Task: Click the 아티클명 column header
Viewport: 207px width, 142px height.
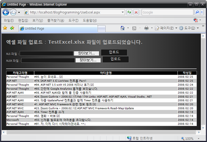Action: 106,73
